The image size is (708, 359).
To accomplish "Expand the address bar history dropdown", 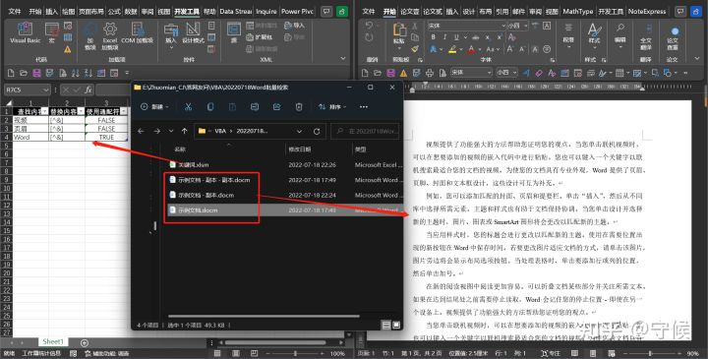I will [299, 131].
